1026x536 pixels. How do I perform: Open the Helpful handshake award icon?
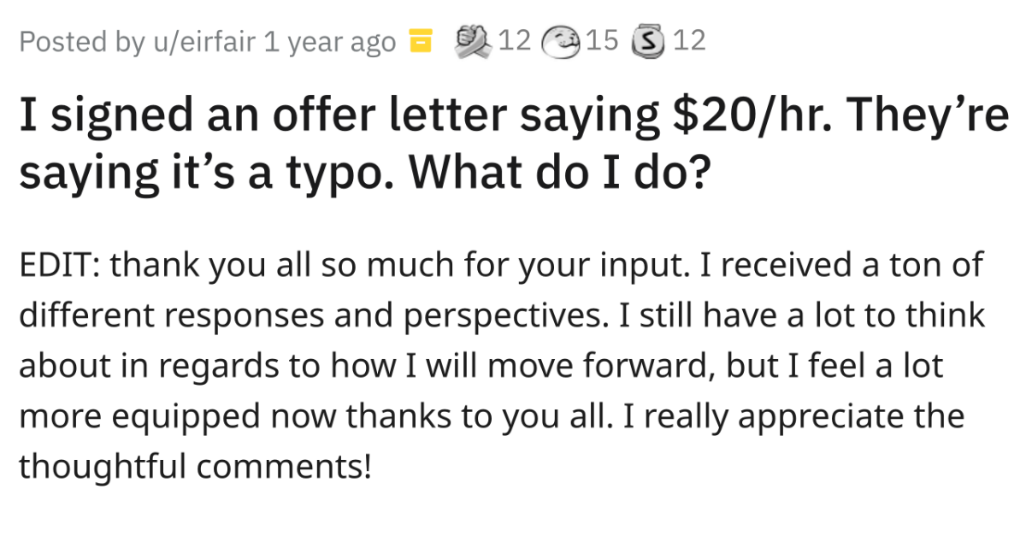[x=473, y=40]
